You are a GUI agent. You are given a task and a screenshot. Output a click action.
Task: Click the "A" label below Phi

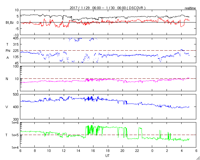[7, 58]
